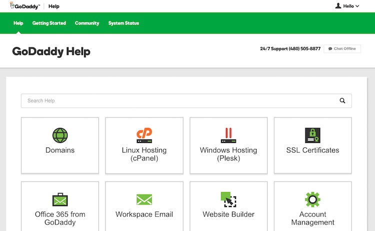
Task: Click the user profile silhouette icon
Action: pyautogui.click(x=338, y=5)
